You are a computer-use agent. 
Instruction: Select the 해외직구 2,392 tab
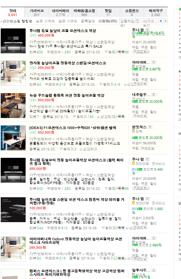click(156, 13)
